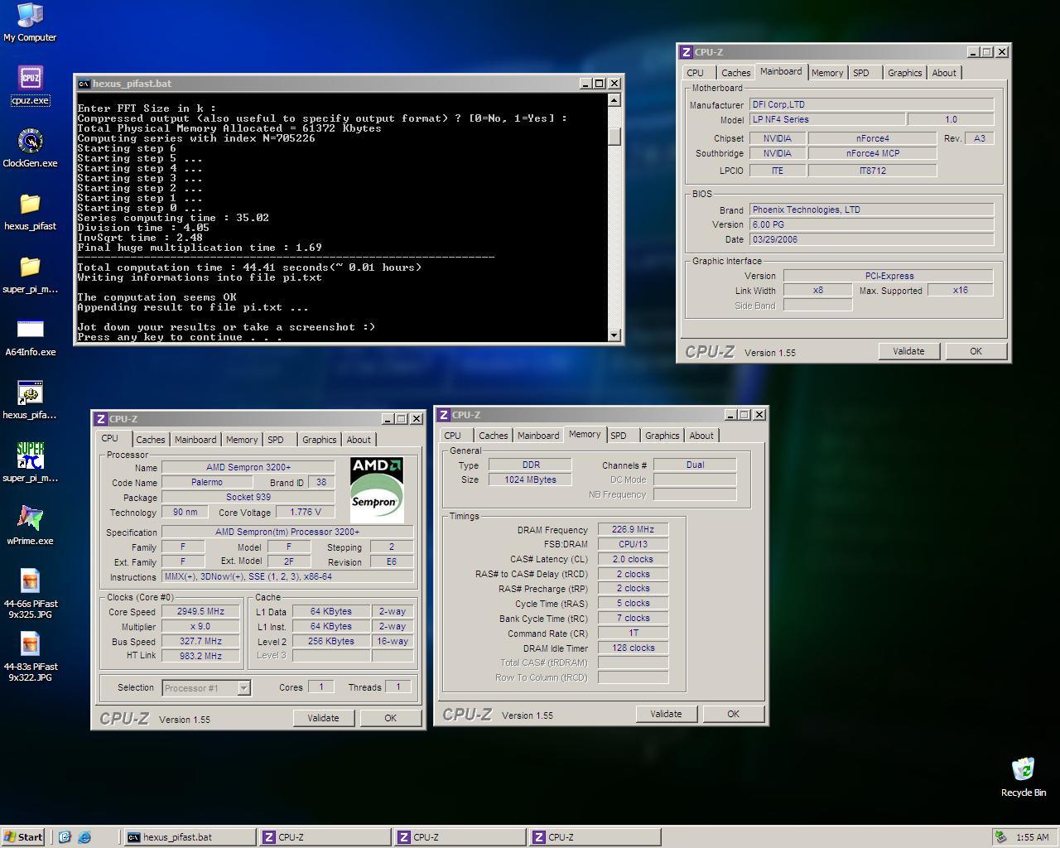This screenshot has width=1060, height=848.
Task: Open the Processor #1 selection dropdown
Action: (x=206, y=687)
